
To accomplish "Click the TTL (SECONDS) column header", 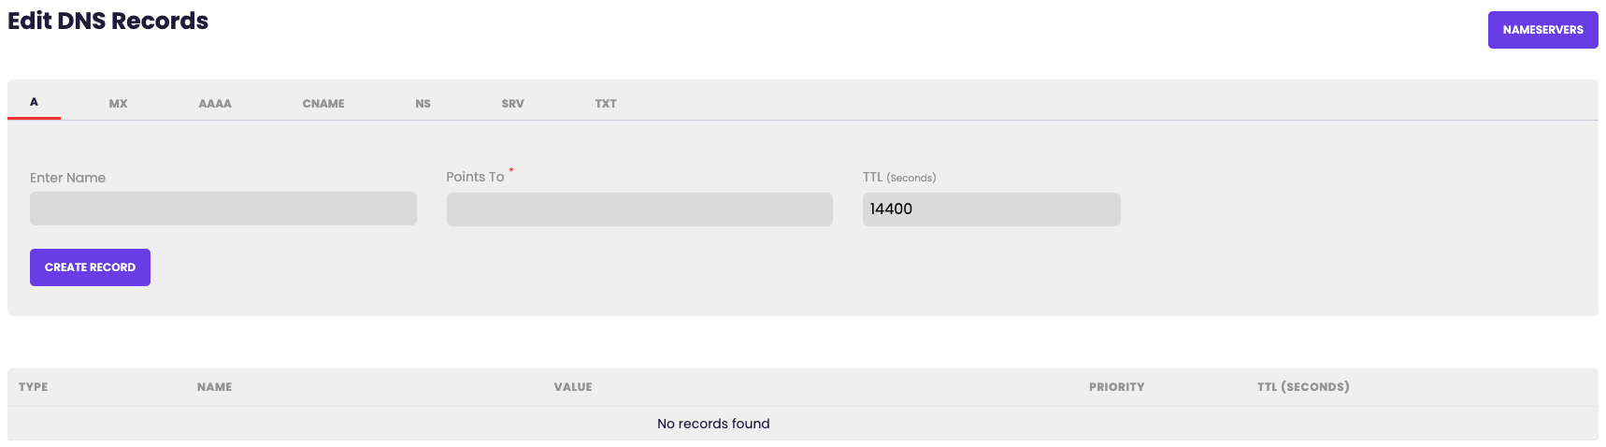I will 1303,387.
